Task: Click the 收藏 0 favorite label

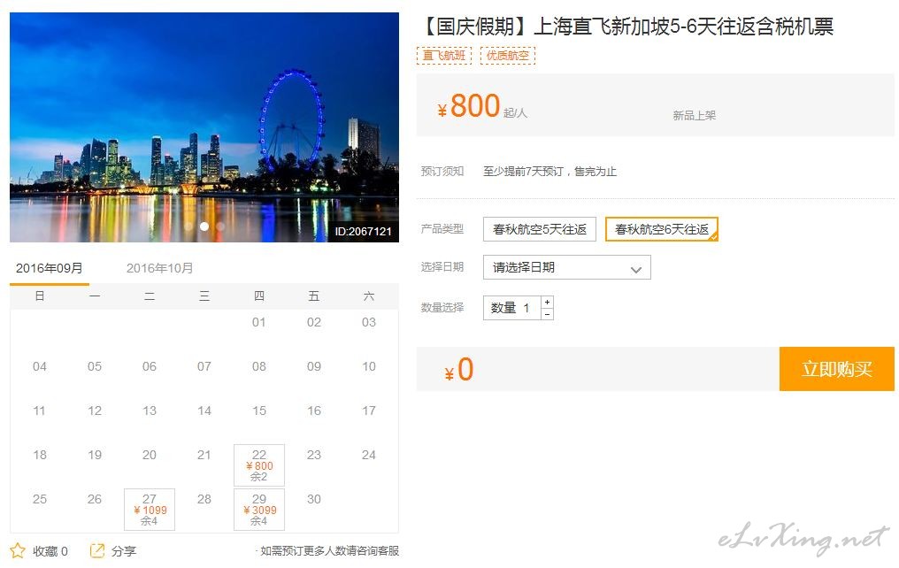Action: click(x=50, y=551)
